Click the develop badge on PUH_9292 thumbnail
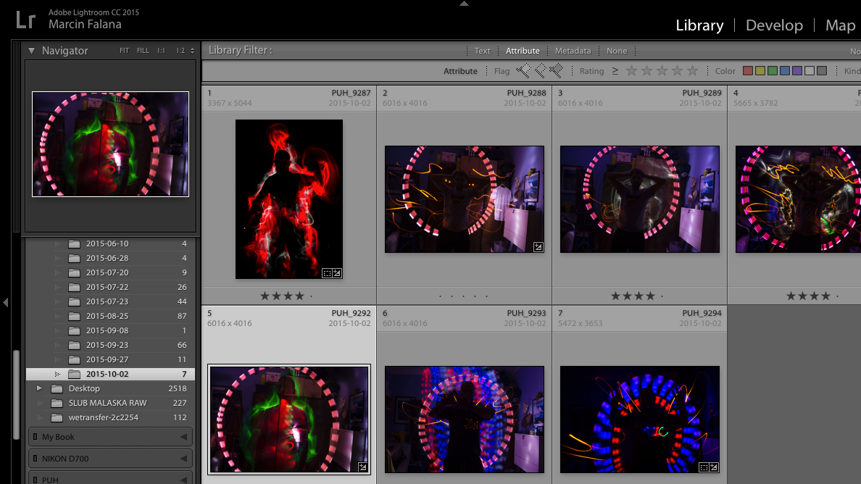This screenshot has width=861, height=484. click(x=362, y=467)
